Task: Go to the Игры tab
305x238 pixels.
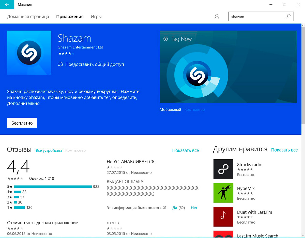Action: pyautogui.click(x=96, y=16)
